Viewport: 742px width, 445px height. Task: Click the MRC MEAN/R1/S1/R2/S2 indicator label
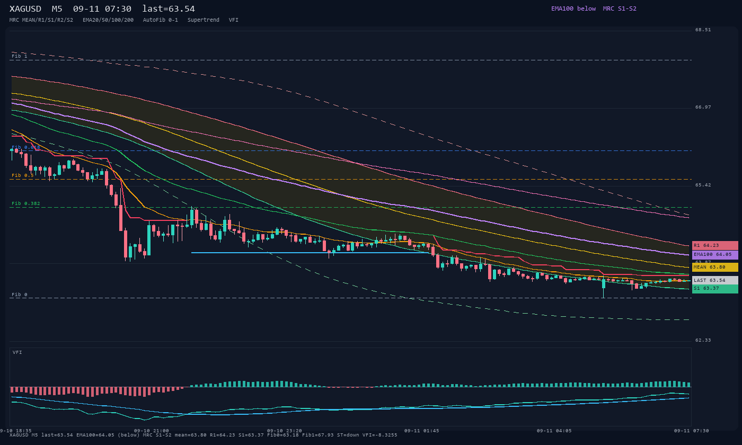pyautogui.click(x=41, y=20)
